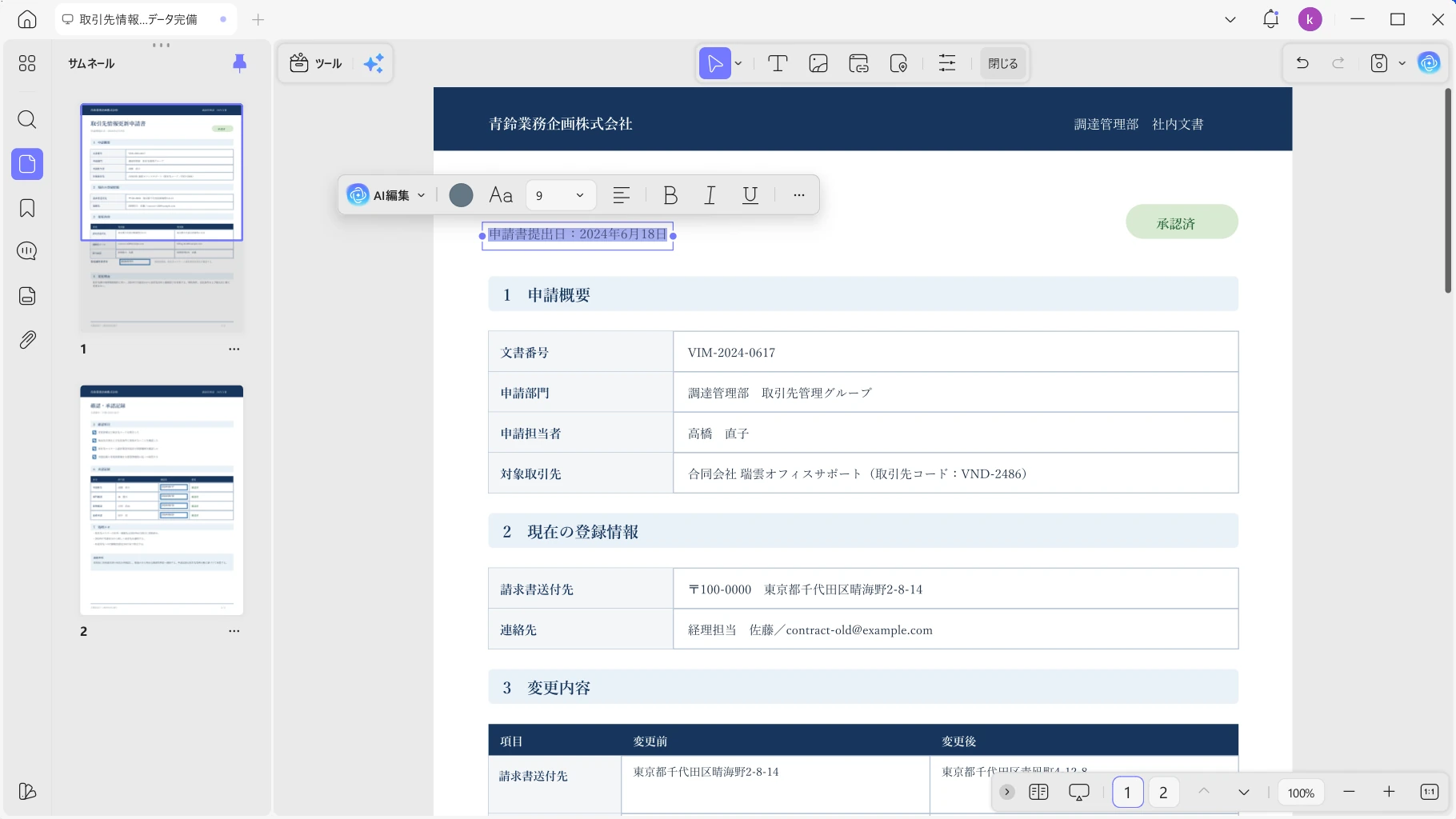Go to page 2 button
The width and height of the screenshot is (1456, 819).
(1163, 792)
